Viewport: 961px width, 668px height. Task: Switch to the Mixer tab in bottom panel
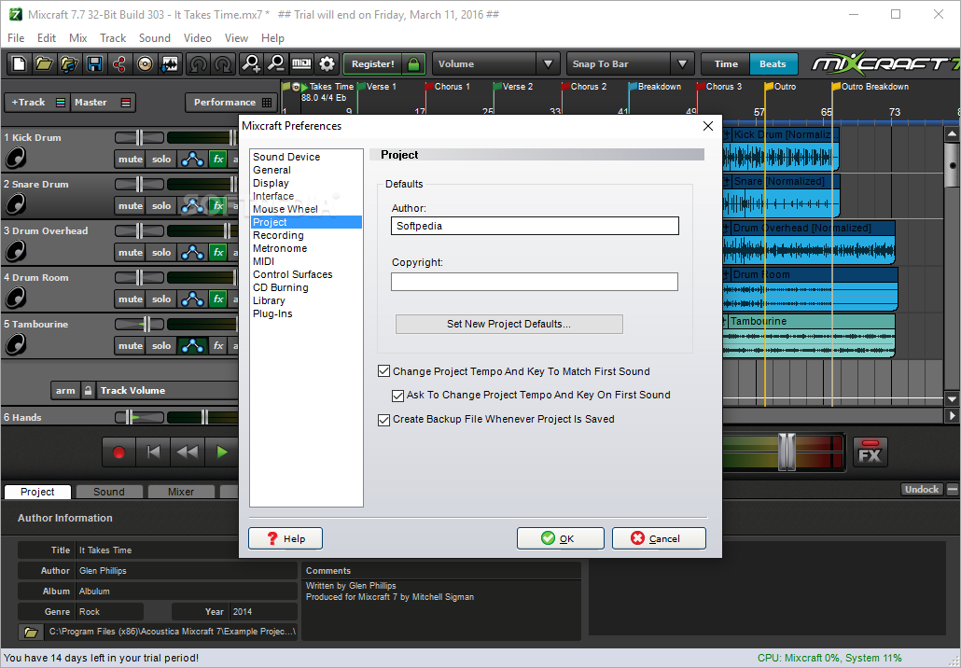click(181, 492)
